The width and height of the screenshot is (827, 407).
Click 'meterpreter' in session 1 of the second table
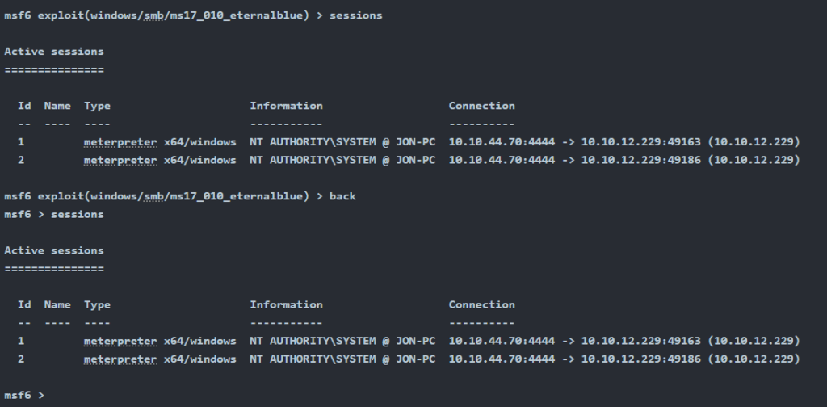(120, 341)
